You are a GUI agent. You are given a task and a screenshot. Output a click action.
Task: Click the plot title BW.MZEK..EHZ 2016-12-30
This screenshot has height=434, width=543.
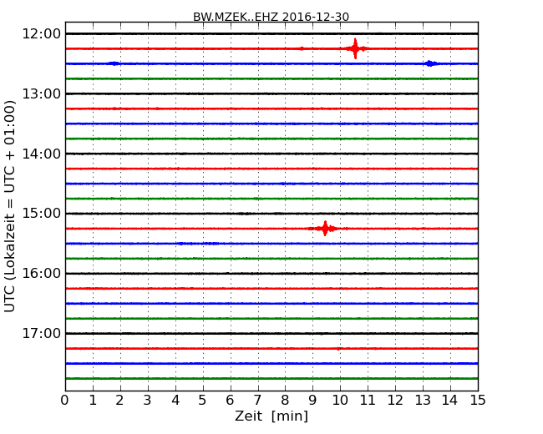click(271, 17)
